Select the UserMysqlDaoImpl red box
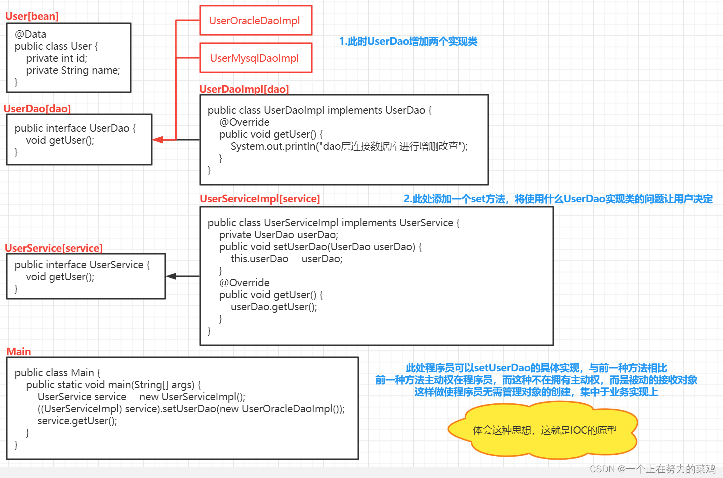 pos(256,58)
